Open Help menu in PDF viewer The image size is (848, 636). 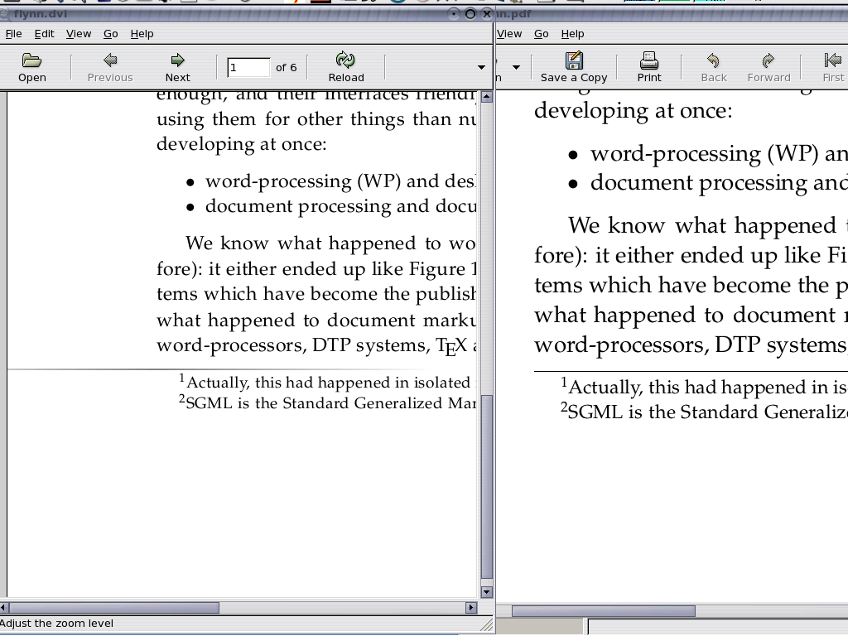coord(572,34)
